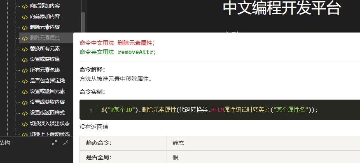This screenshot has width=360, height=163.
Task: Select tree item 设置或返回样式
Action: [47, 113]
